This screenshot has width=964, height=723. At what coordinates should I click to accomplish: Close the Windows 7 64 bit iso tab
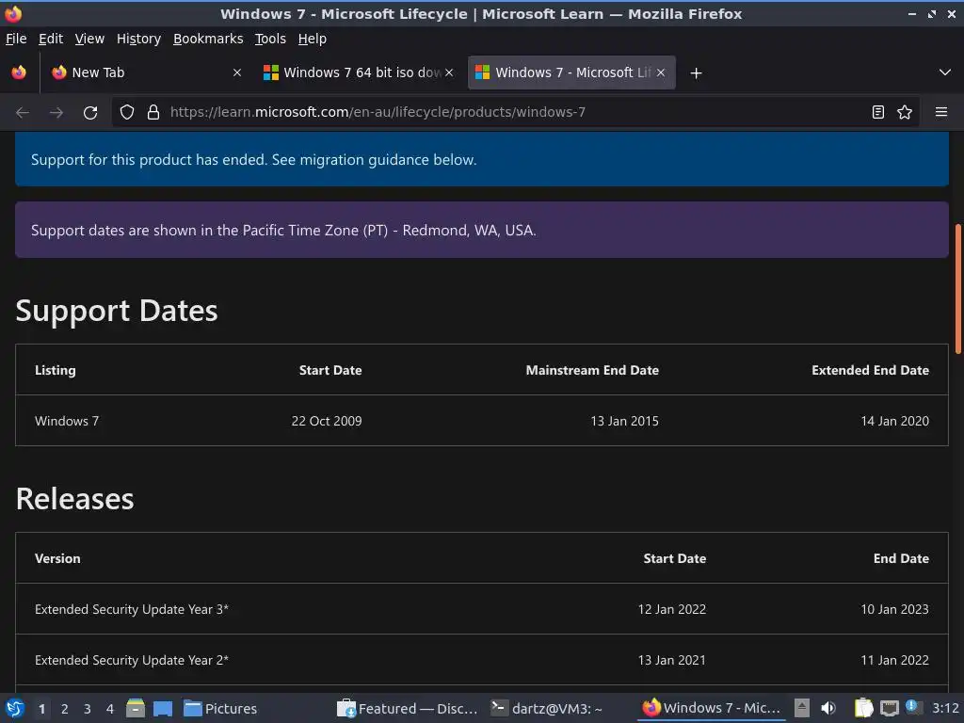coord(449,72)
